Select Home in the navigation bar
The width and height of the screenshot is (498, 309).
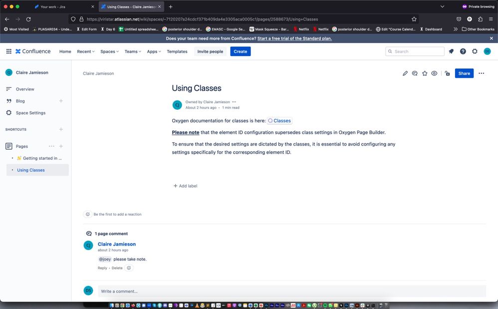[x=65, y=51]
